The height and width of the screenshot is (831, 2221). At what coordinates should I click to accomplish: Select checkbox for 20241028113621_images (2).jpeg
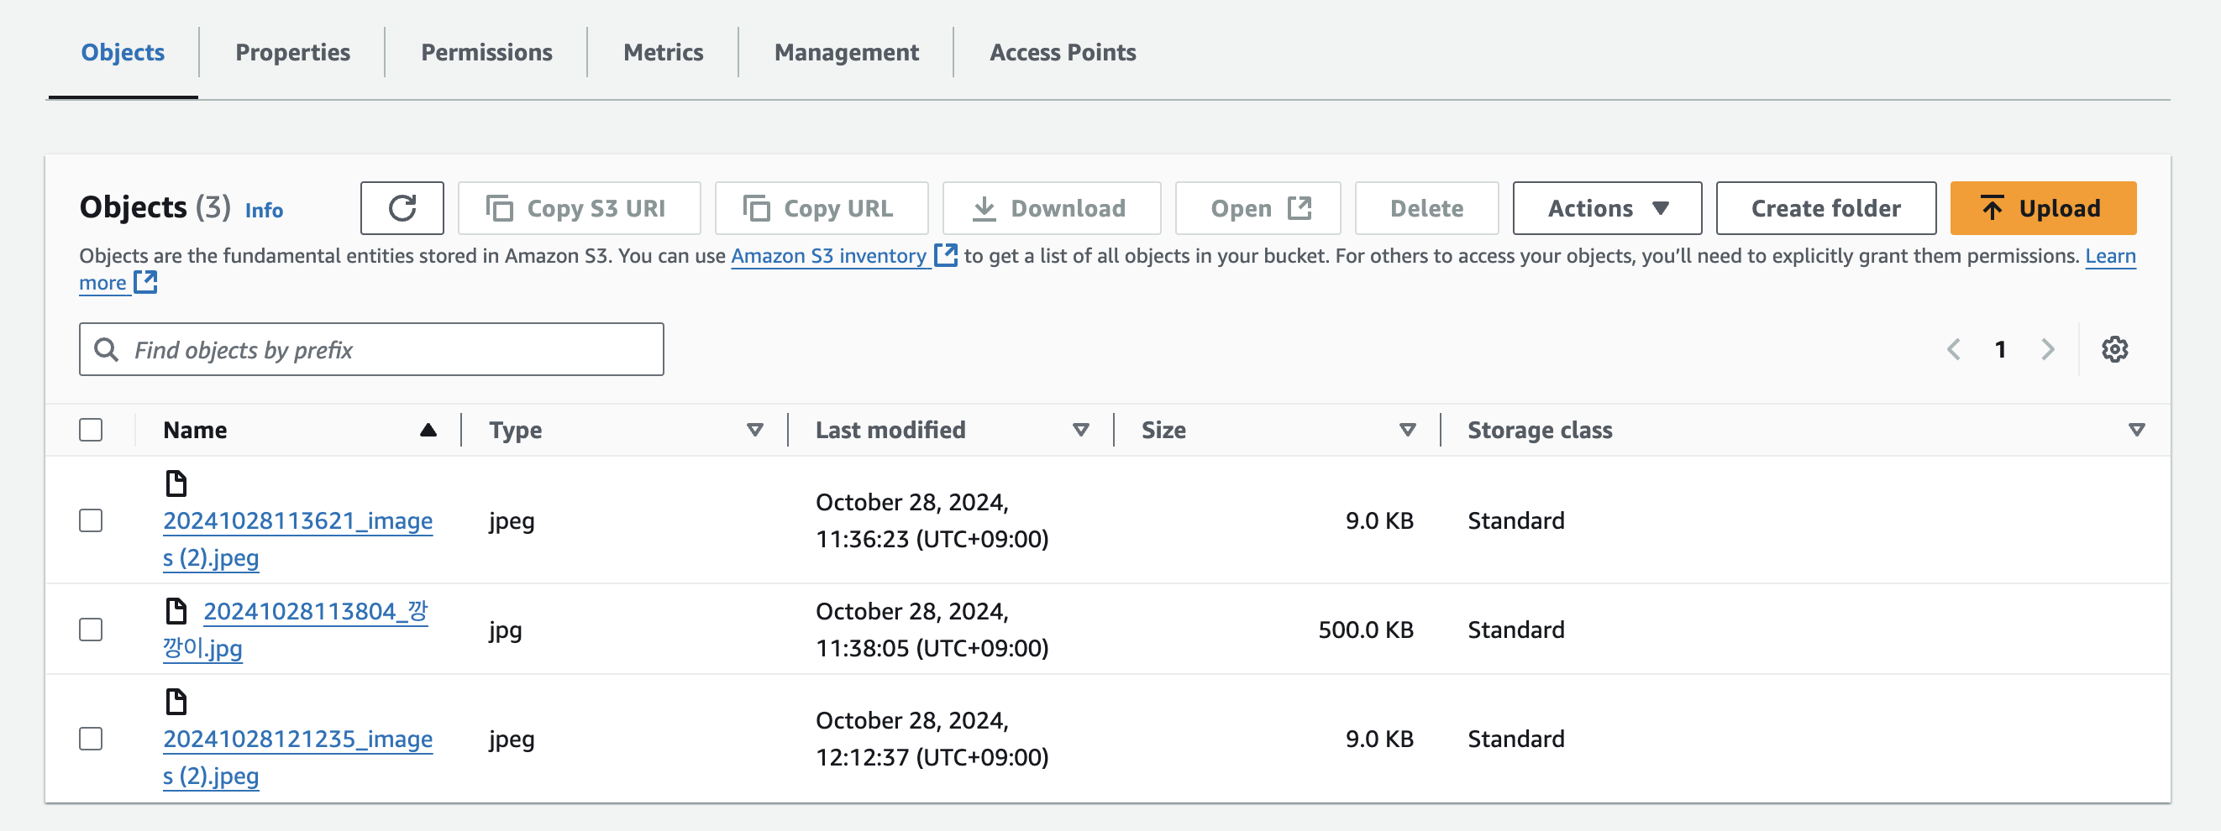point(91,521)
